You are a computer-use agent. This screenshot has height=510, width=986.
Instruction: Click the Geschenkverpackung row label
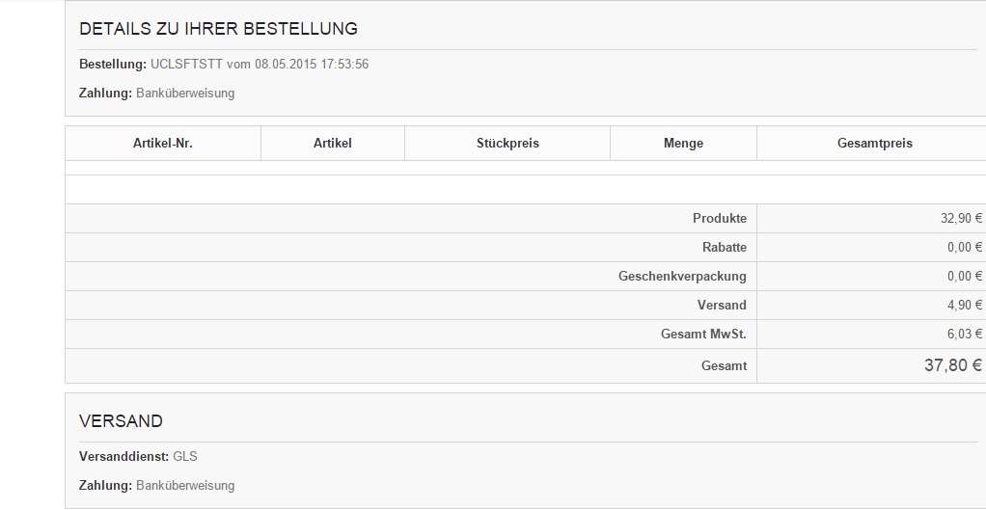tap(682, 277)
